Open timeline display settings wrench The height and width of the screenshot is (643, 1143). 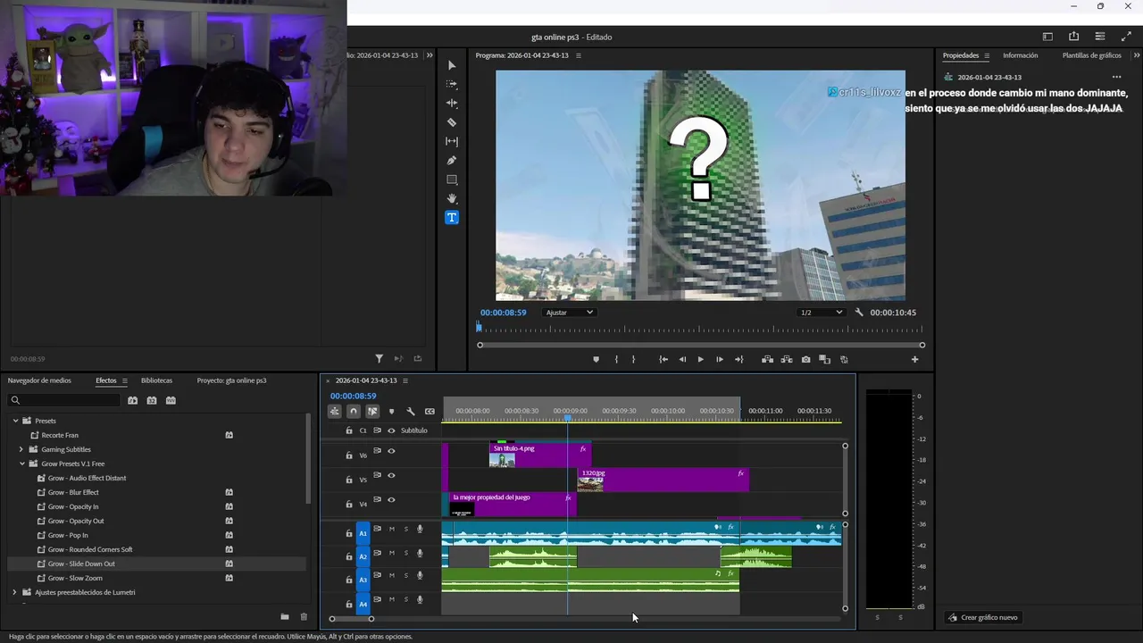click(x=411, y=412)
